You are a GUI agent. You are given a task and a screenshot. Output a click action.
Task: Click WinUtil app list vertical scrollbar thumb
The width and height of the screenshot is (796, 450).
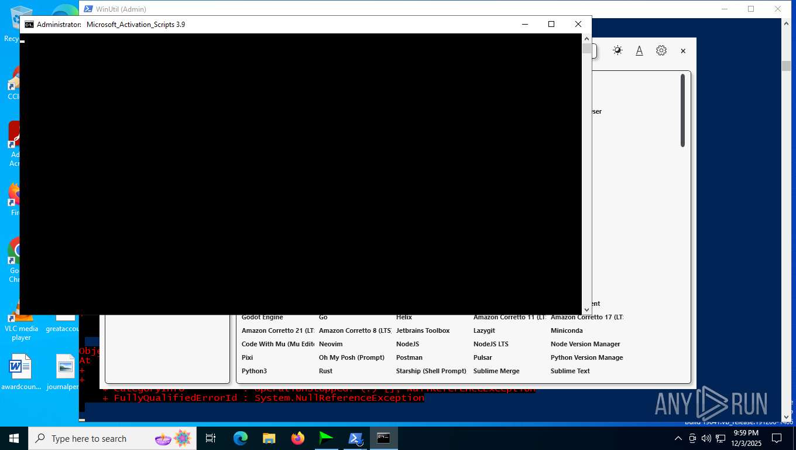(682, 110)
